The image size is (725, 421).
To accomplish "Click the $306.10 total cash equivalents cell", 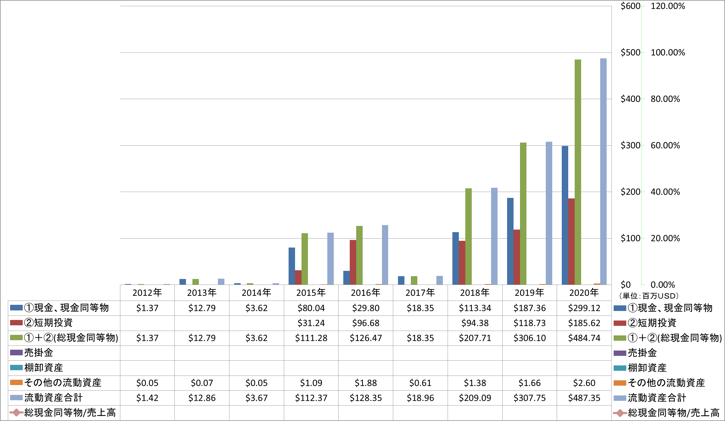I will coord(530,338).
